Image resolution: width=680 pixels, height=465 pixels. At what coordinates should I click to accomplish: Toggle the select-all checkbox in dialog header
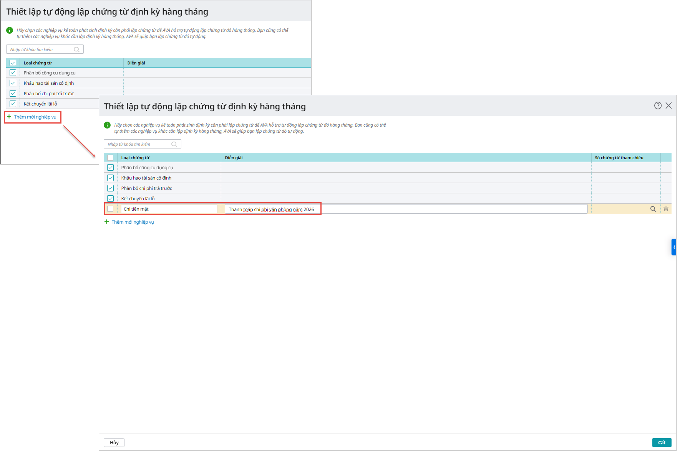[110, 158]
